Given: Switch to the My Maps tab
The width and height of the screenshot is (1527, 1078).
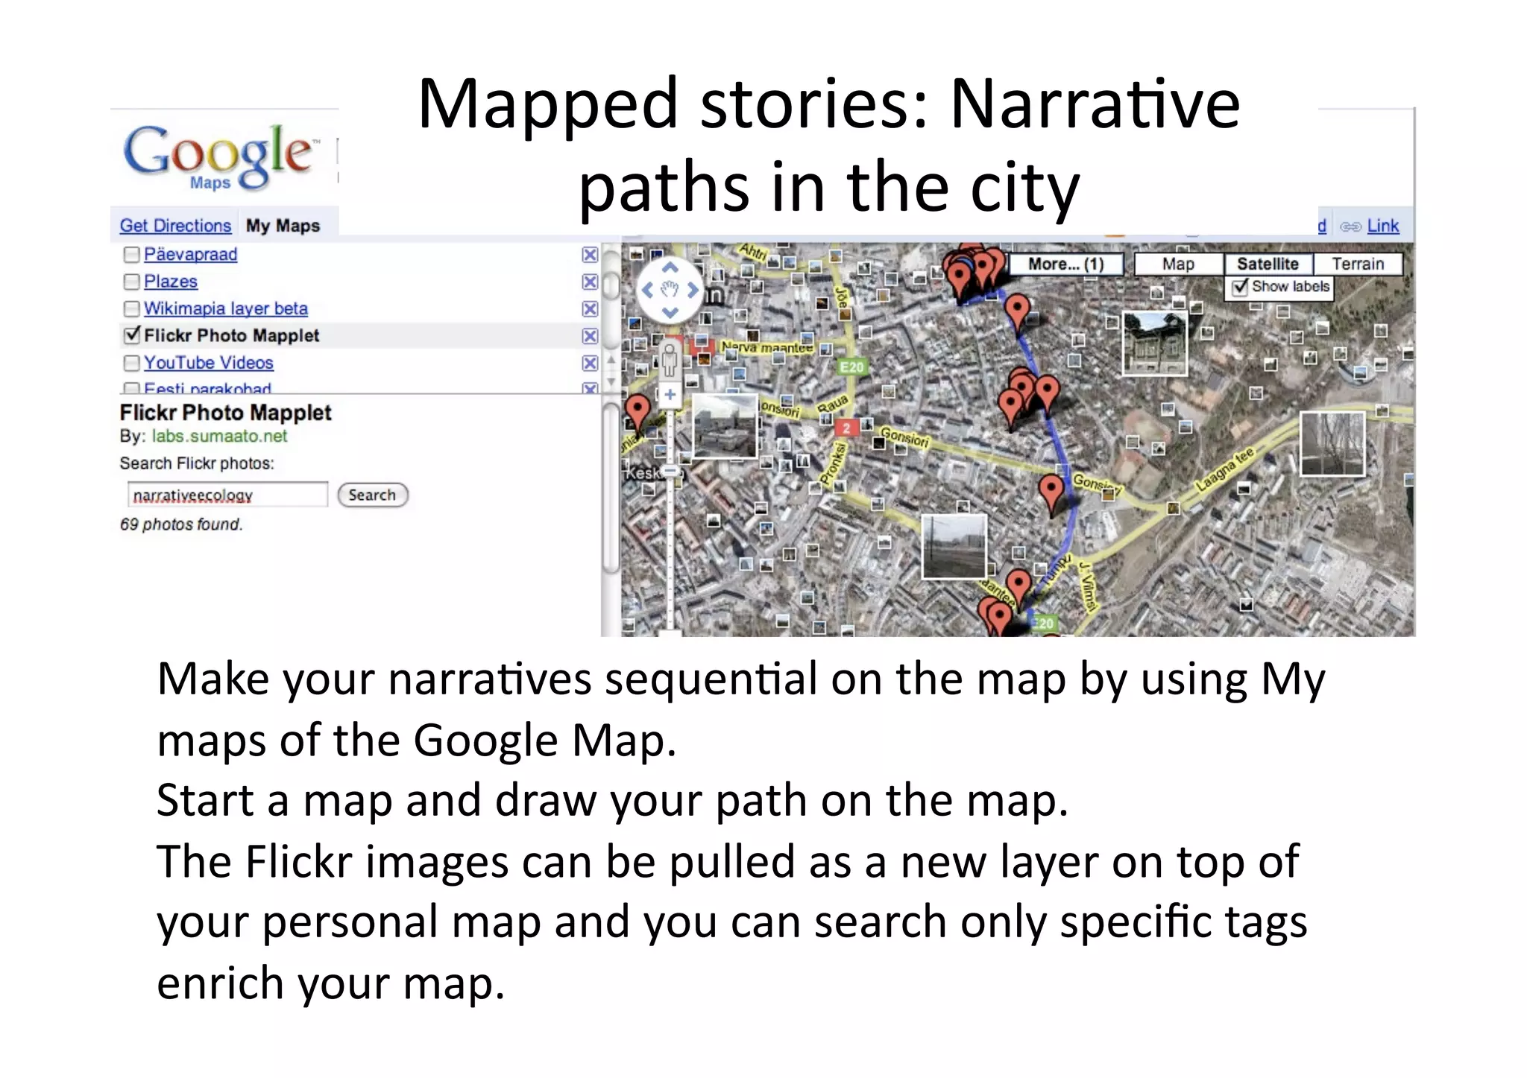Looking at the screenshot, I should tap(283, 225).
